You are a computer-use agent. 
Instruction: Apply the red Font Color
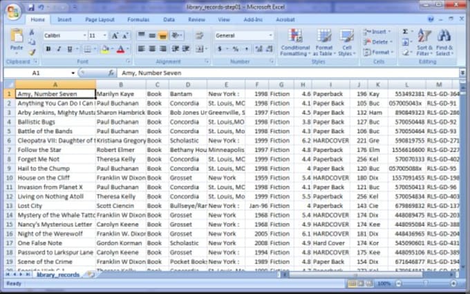[x=120, y=49]
